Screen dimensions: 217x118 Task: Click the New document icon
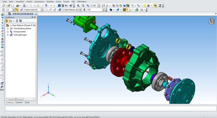tap(3, 5)
